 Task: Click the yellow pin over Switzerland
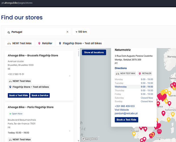pyautogui.click(x=173, y=114)
